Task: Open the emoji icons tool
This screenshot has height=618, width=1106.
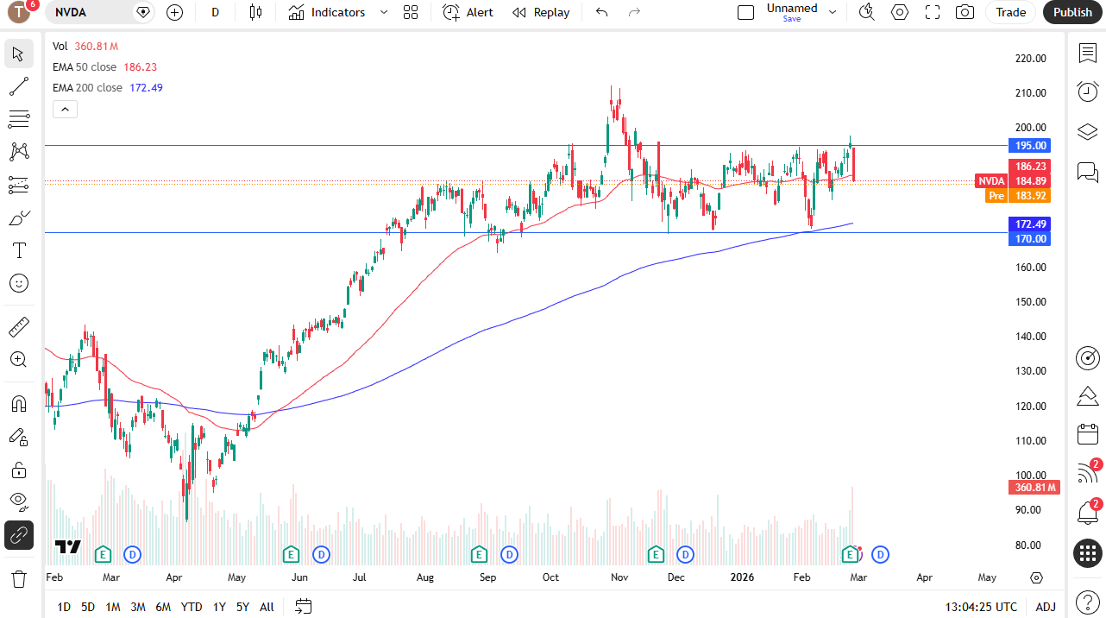Action: pos(18,283)
